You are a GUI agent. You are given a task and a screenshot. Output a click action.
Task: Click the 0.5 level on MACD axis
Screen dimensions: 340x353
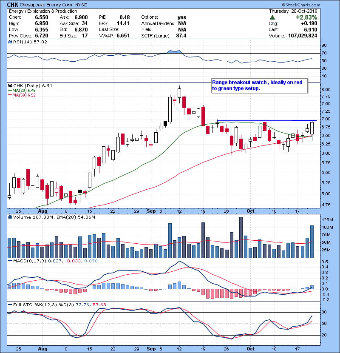tap(325, 262)
